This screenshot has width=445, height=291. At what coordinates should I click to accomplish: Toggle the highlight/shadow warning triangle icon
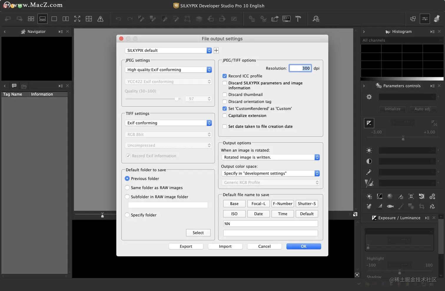[x=100, y=19]
